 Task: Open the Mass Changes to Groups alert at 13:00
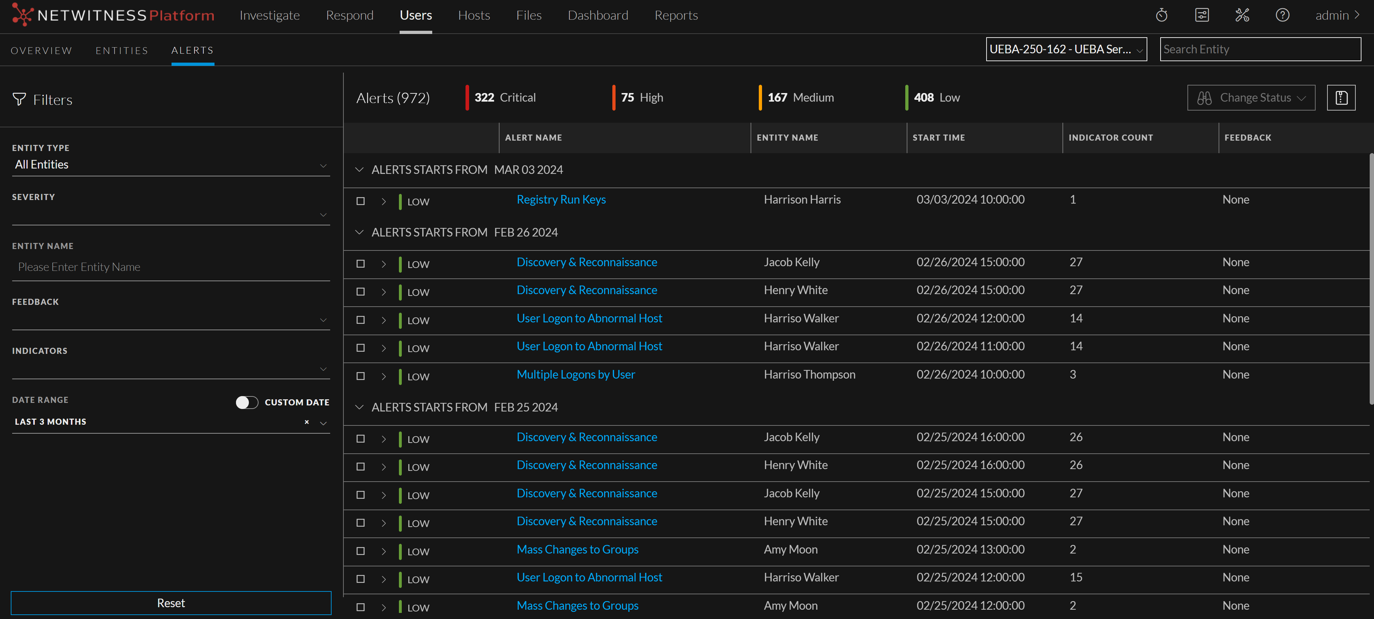pyautogui.click(x=577, y=549)
